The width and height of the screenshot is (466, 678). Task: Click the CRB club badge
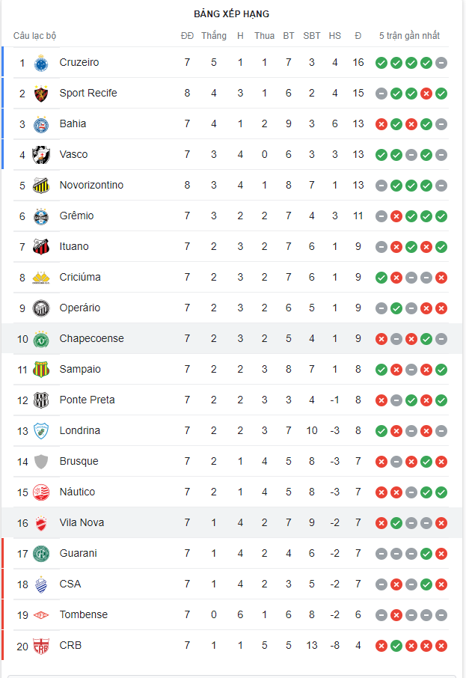point(41,646)
